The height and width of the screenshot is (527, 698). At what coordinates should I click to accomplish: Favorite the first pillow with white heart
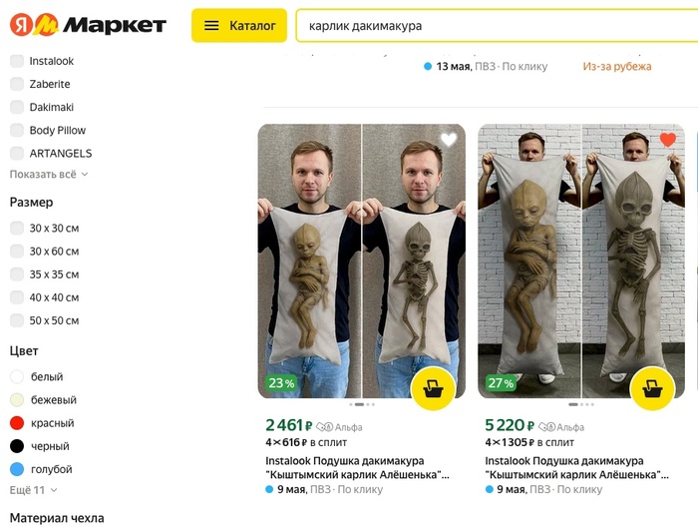pyautogui.click(x=449, y=140)
